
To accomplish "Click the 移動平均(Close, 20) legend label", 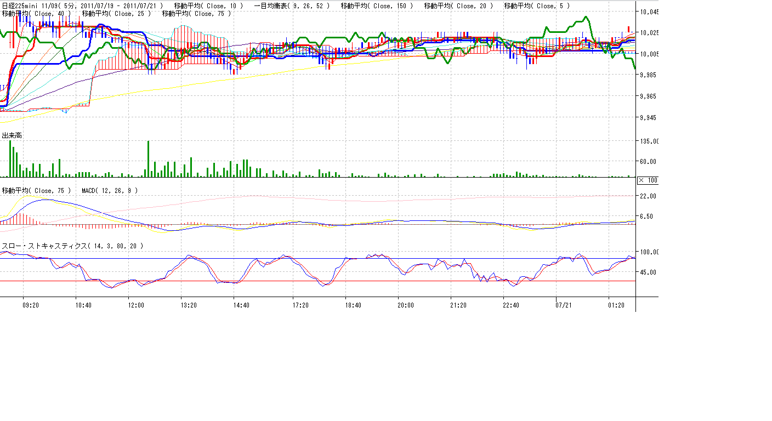I will [x=458, y=5].
